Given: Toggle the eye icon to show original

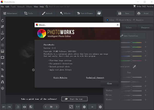Looking at the screenshot, I should pyautogui.click(x=25, y=107).
